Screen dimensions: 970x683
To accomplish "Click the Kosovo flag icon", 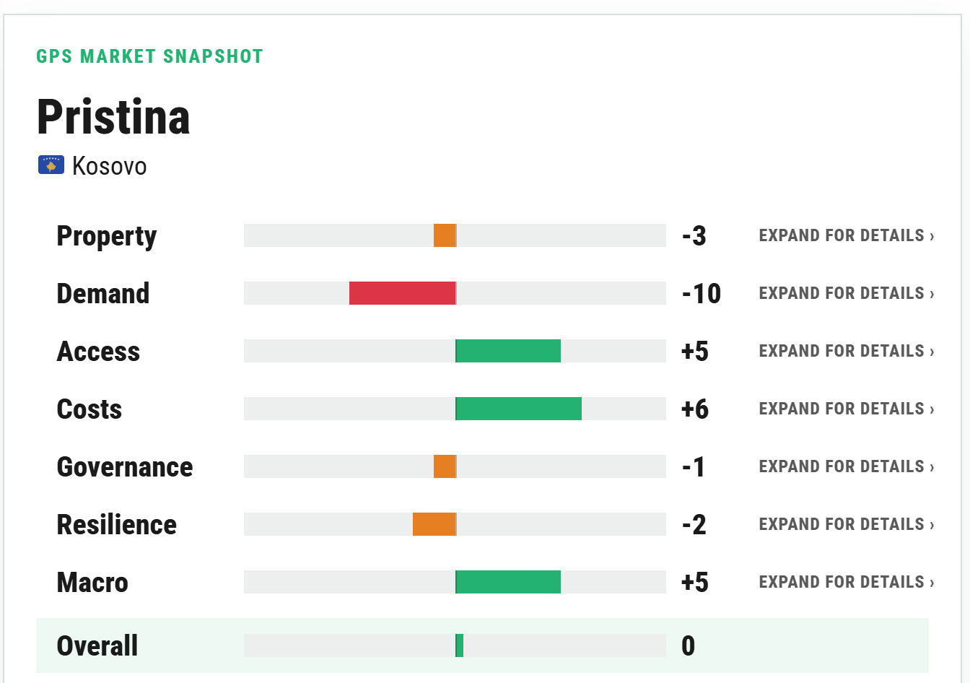I will tap(51, 165).
